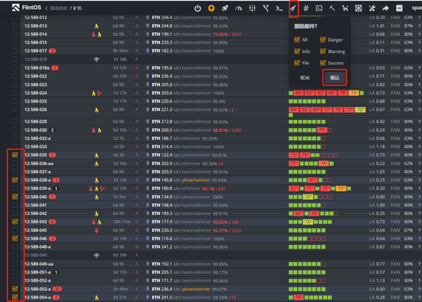This screenshot has height=302, width=422.
Task: Uncheck the Info checkbox
Action: pyautogui.click(x=298, y=51)
